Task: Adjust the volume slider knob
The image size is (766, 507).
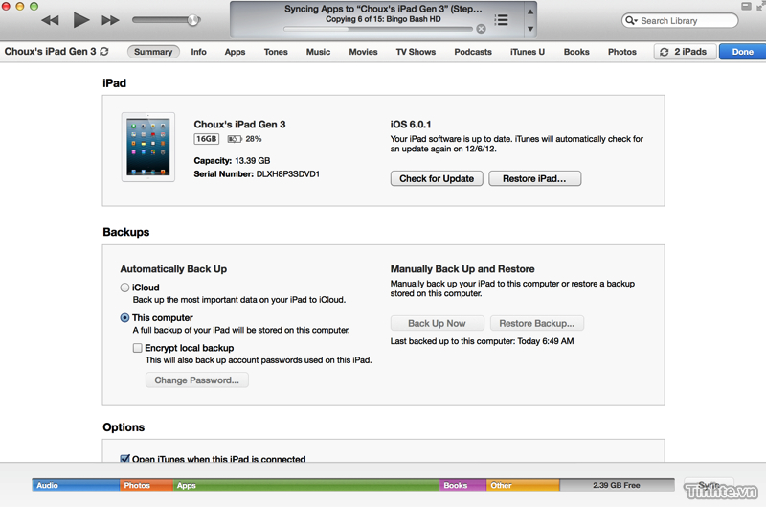Action: [x=193, y=20]
